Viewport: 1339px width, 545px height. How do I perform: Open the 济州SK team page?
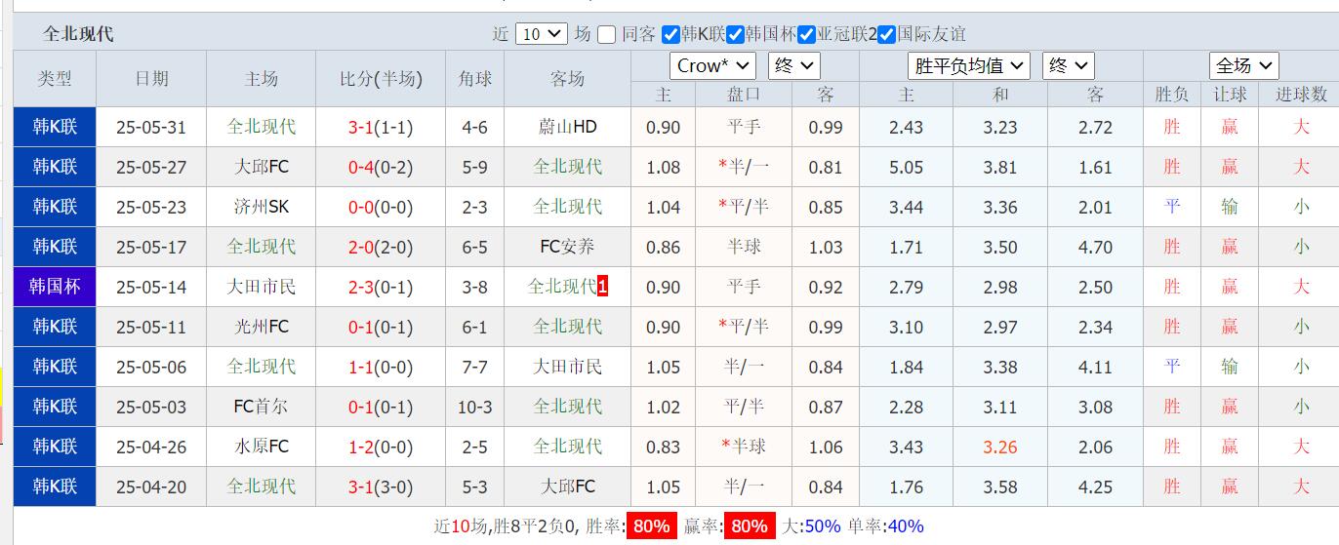coord(262,207)
